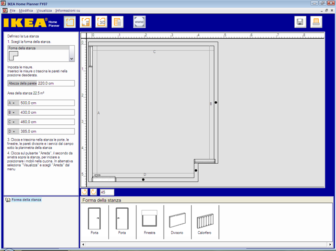The width and height of the screenshot is (336, 251).
Task: Select the window near the right notch
Action: point(204,161)
